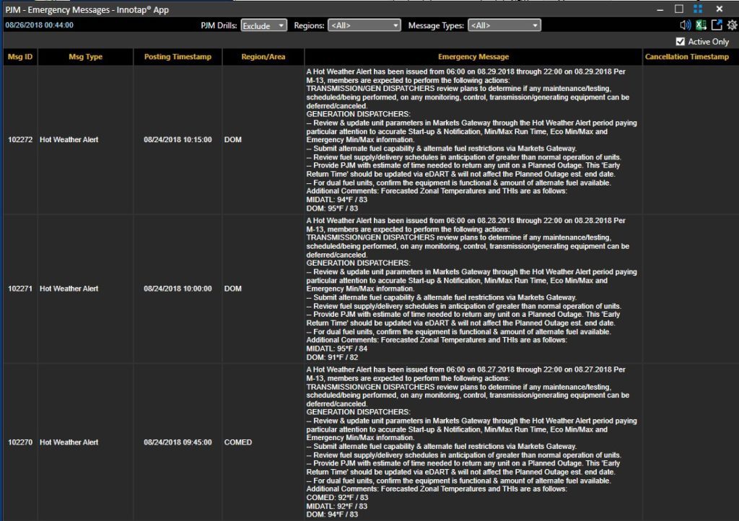
Task: Export messages using the Excel icon
Action: point(701,25)
